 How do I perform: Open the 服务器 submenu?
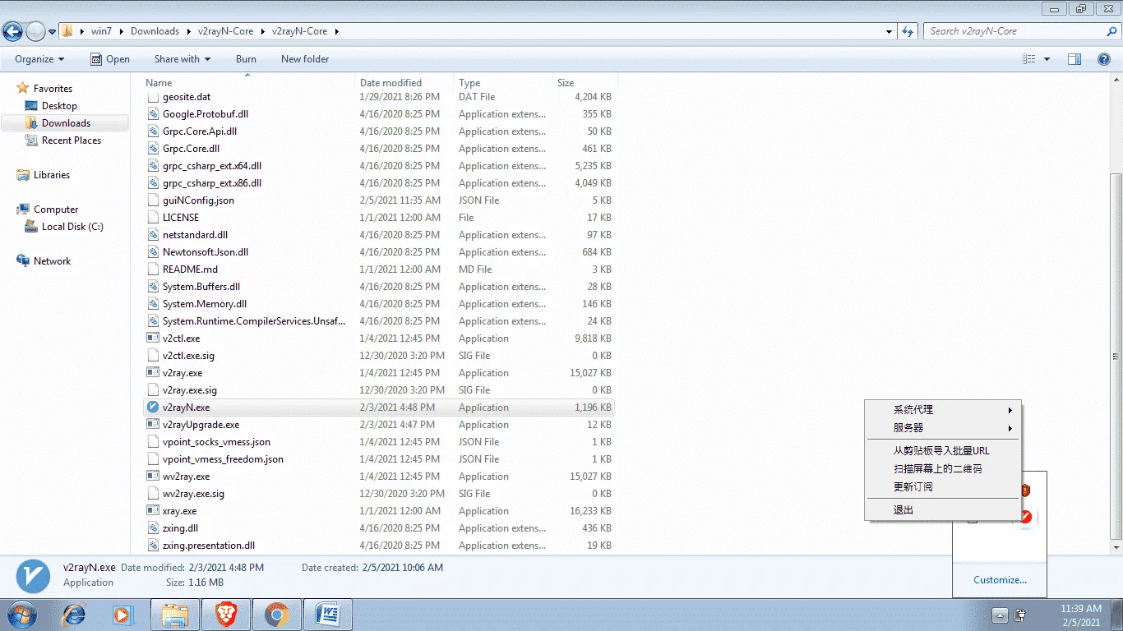point(943,428)
